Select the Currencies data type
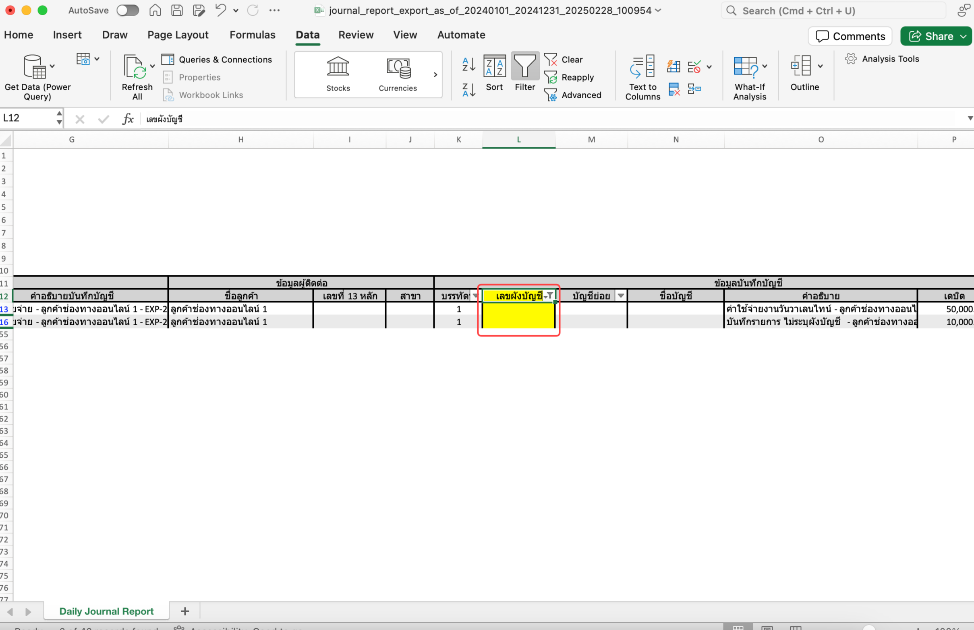The image size is (974, 630). pyautogui.click(x=398, y=74)
